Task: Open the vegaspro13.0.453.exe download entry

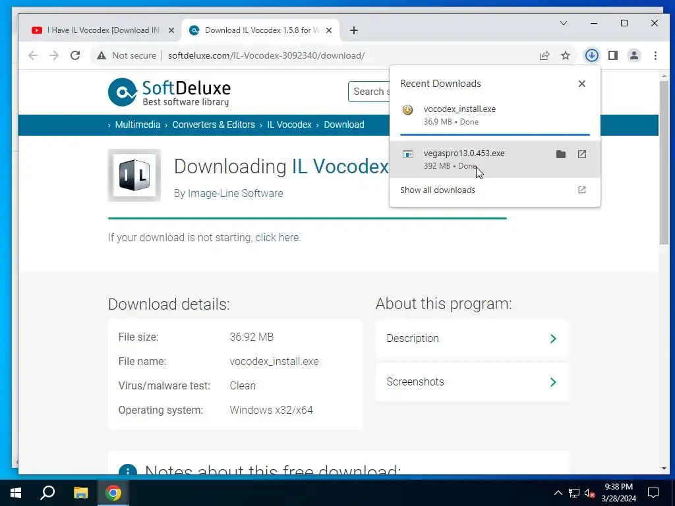Action: pyautogui.click(x=494, y=159)
